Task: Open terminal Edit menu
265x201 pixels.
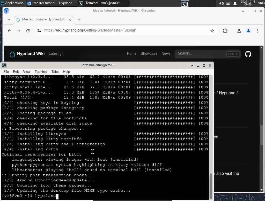Action: 16,72
